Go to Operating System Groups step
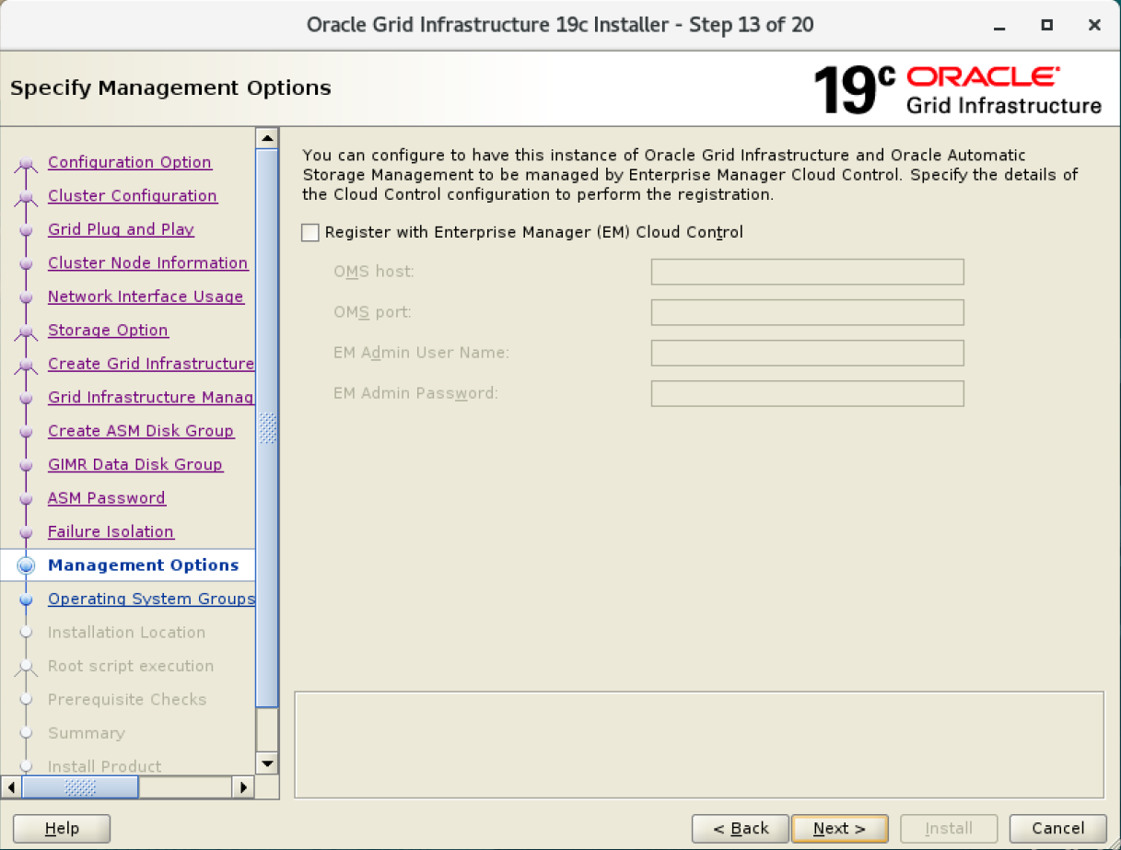This screenshot has height=850, width=1121. (151, 599)
